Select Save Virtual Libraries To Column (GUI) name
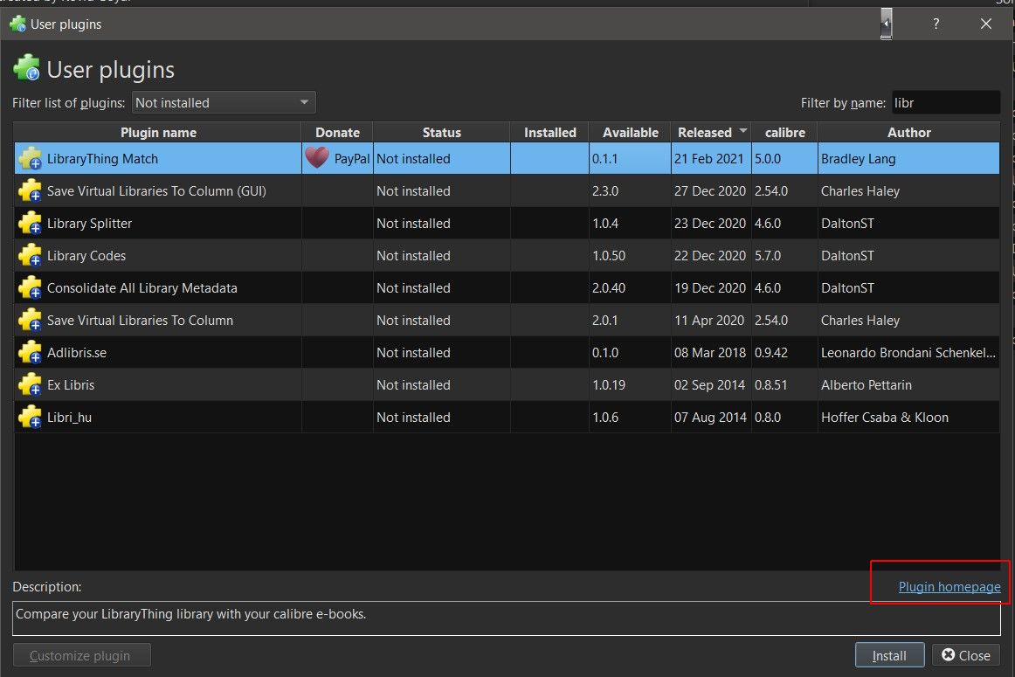The height and width of the screenshot is (677, 1015). (156, 191)
